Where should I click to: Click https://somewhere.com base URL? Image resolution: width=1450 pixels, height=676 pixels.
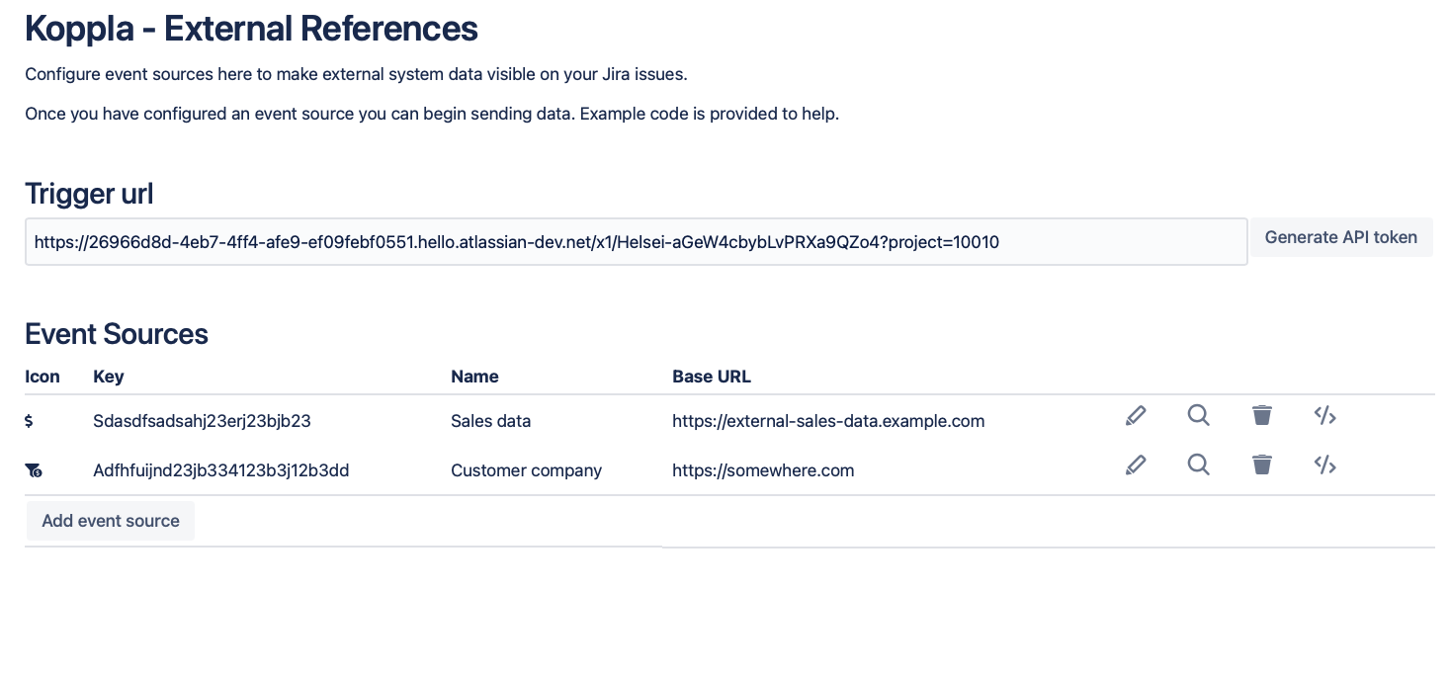click(763, 470)
